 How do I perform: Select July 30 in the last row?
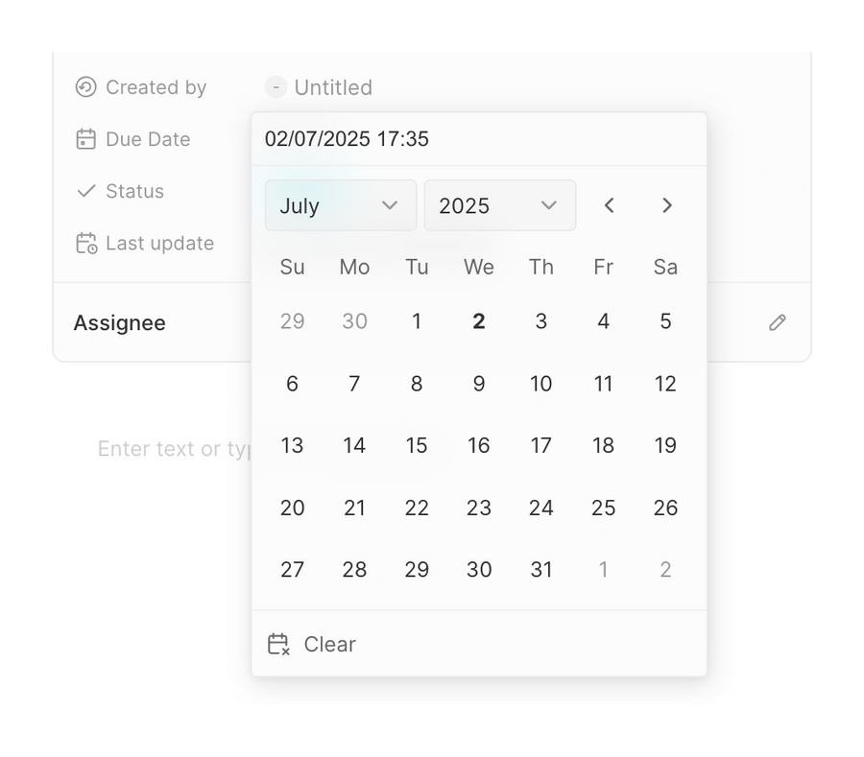(x=479, y=569)
